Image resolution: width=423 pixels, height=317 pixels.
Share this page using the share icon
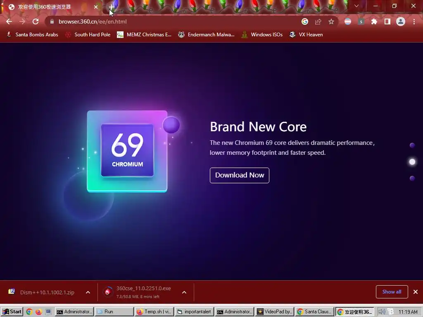click(x=318, y=21)
